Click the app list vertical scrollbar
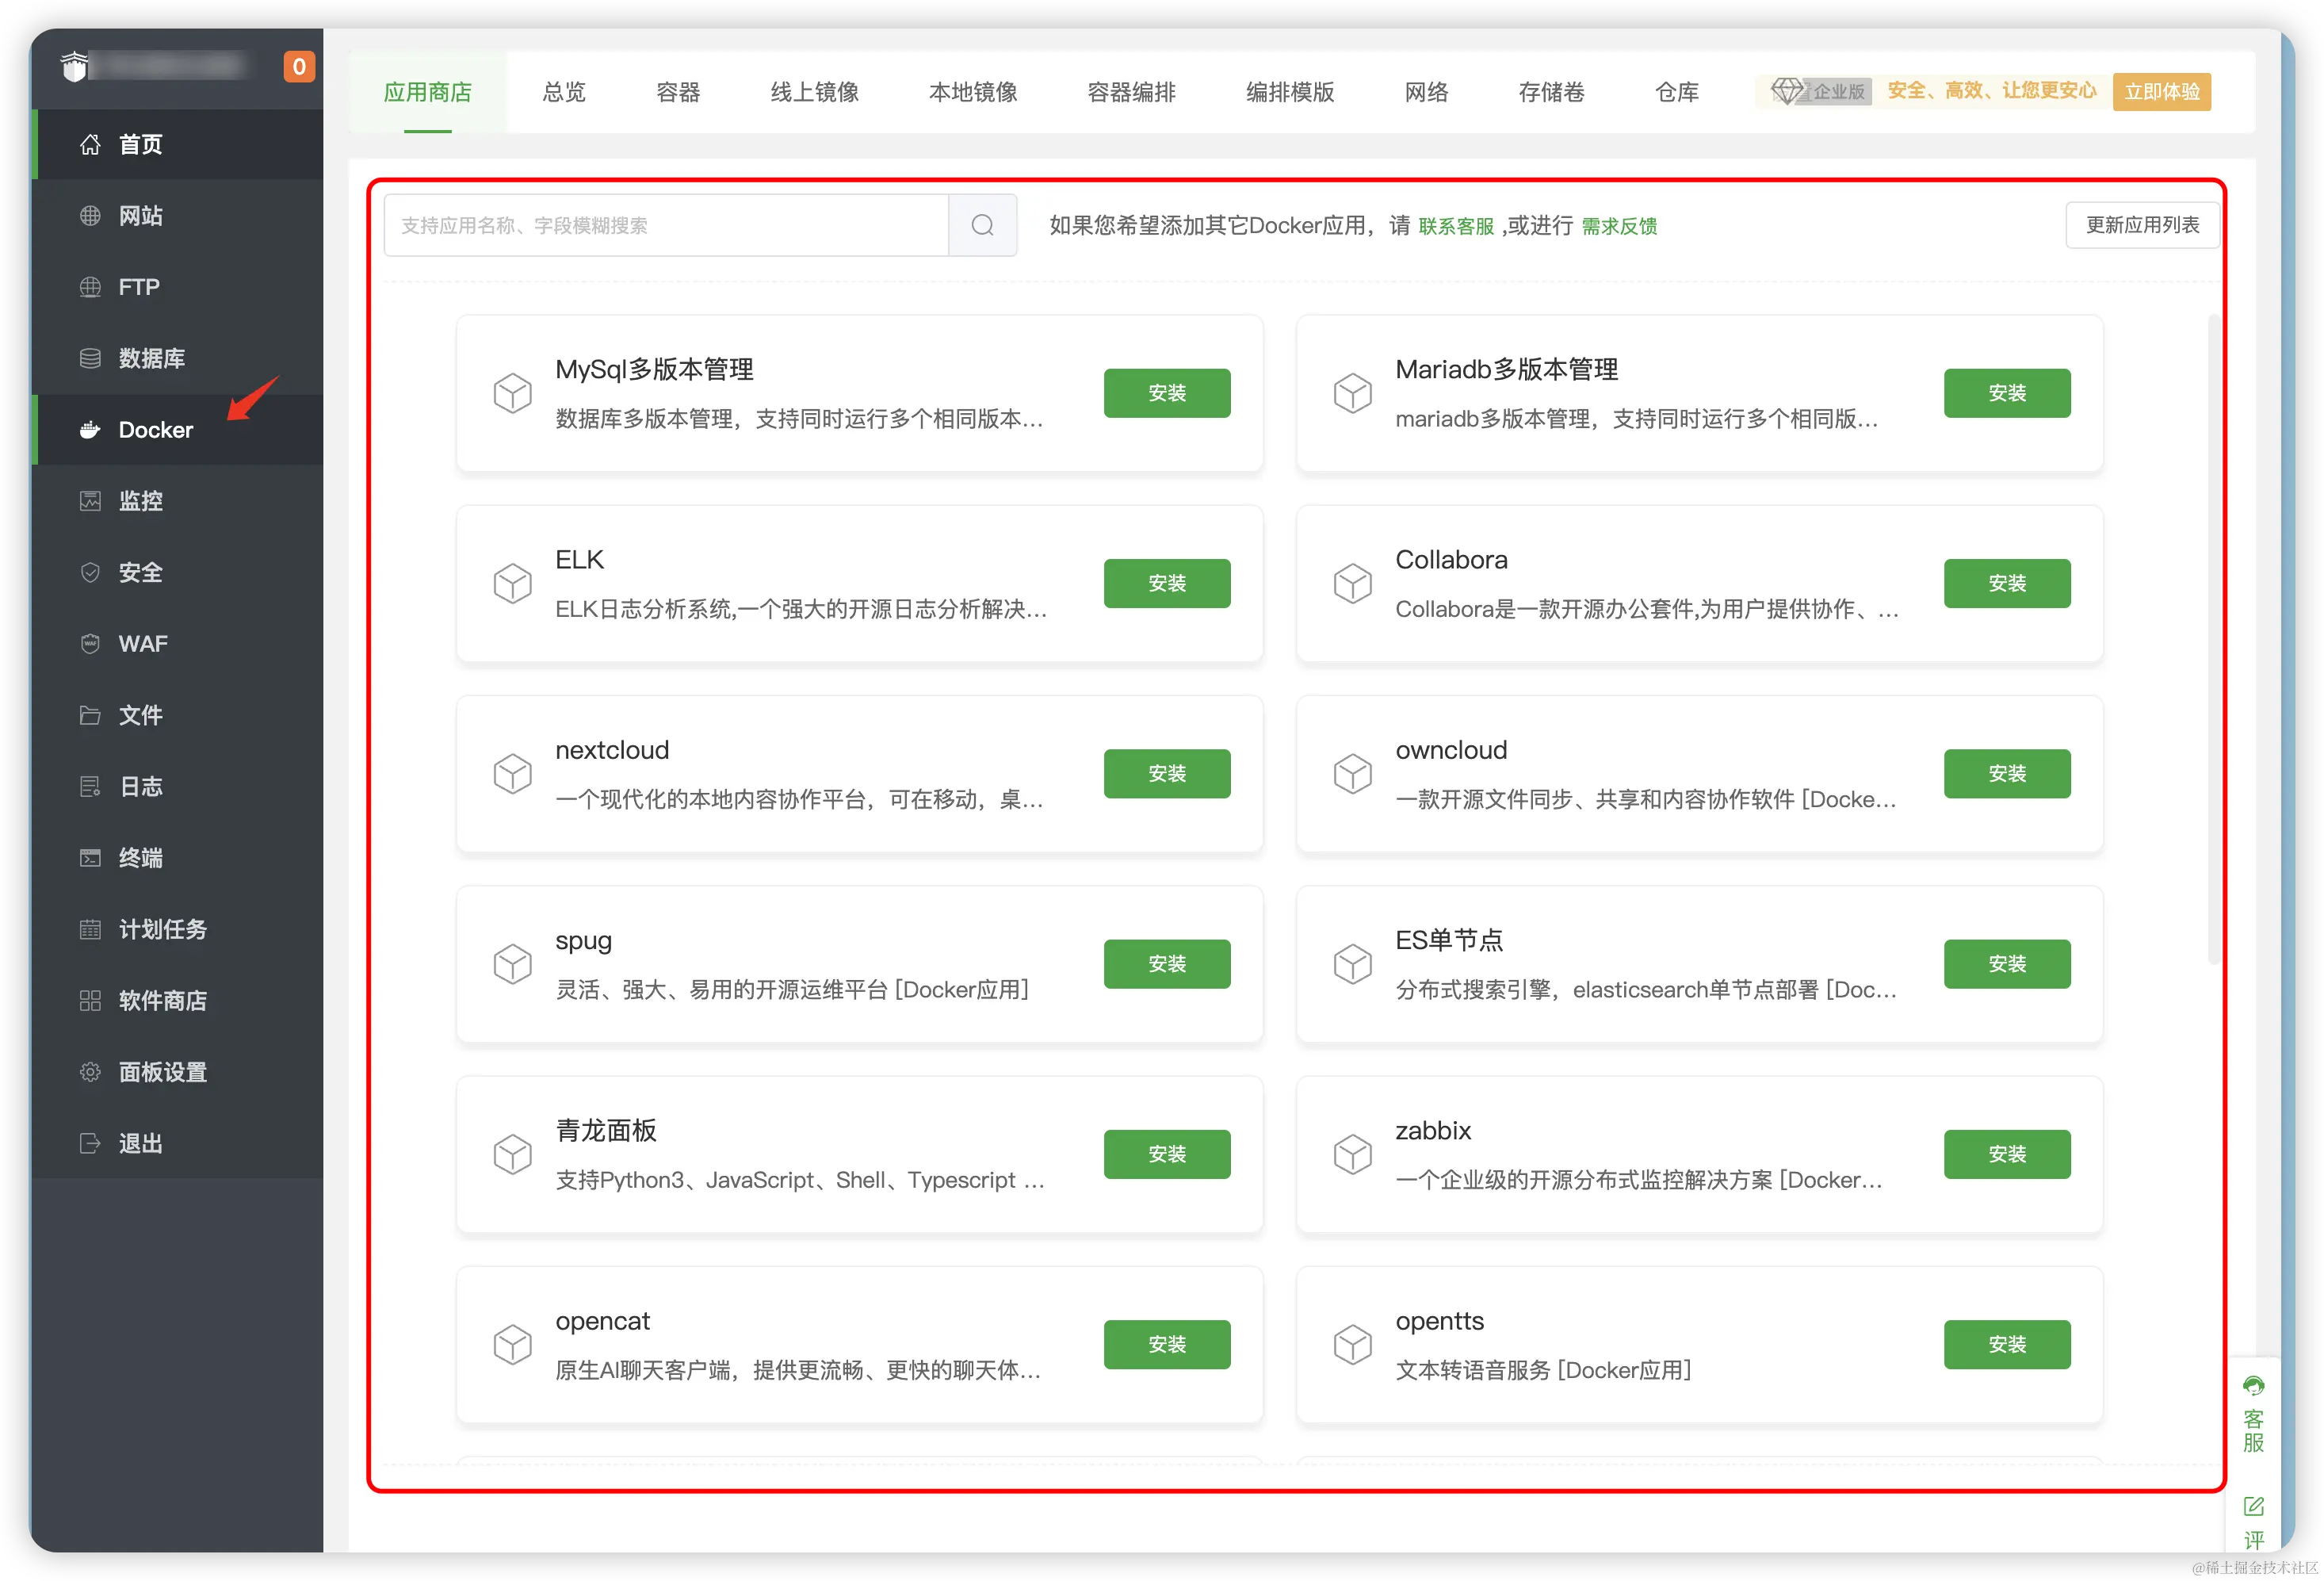This screenshot has height=1581, width=2324. pos(2213,640)
